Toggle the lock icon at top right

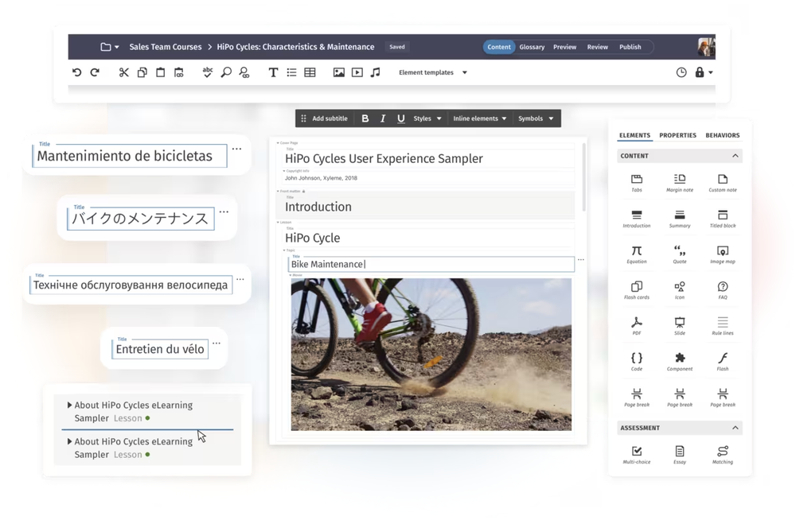[x=697, y=72]
